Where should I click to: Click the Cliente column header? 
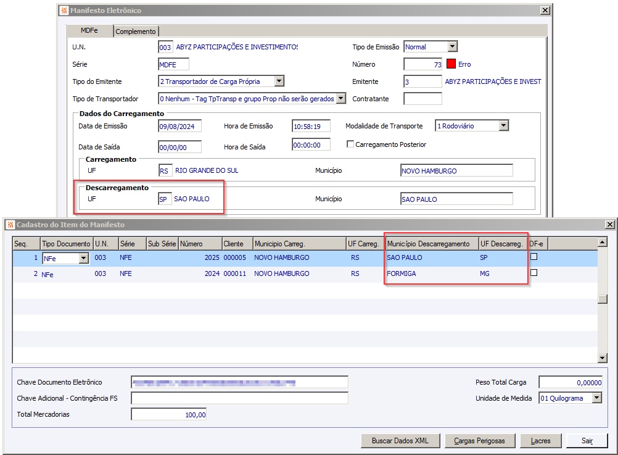(x=237, y=244)
